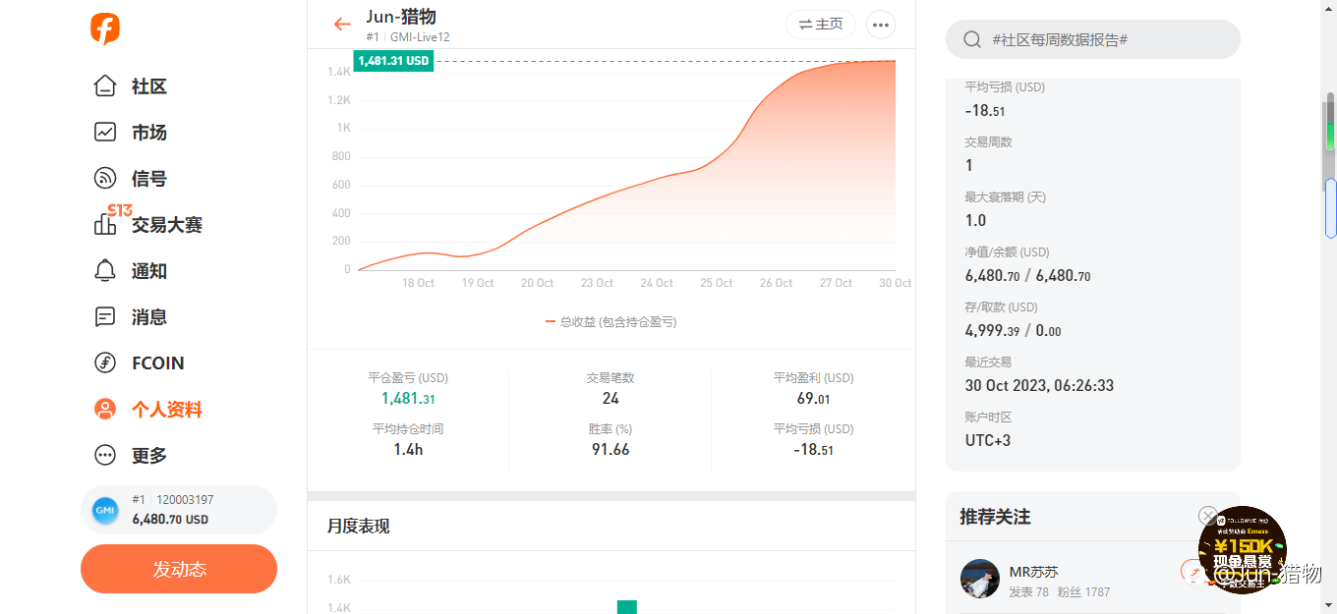Click the 发动态 post button
This screenshot has width=1337, height=614.
tap(179, 569)
